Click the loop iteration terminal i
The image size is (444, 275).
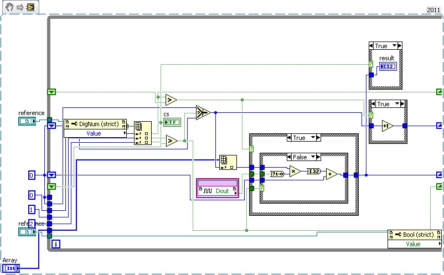[x=56, y=243]
